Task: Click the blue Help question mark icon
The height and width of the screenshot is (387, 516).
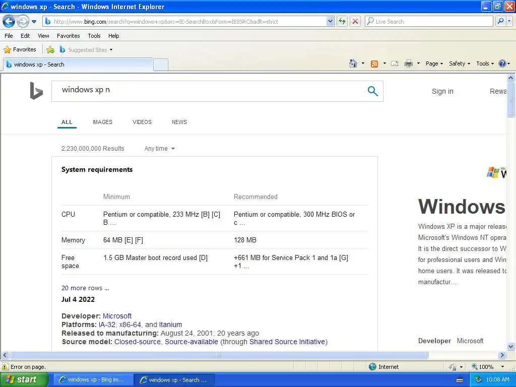Action: (x=502, y=63)
